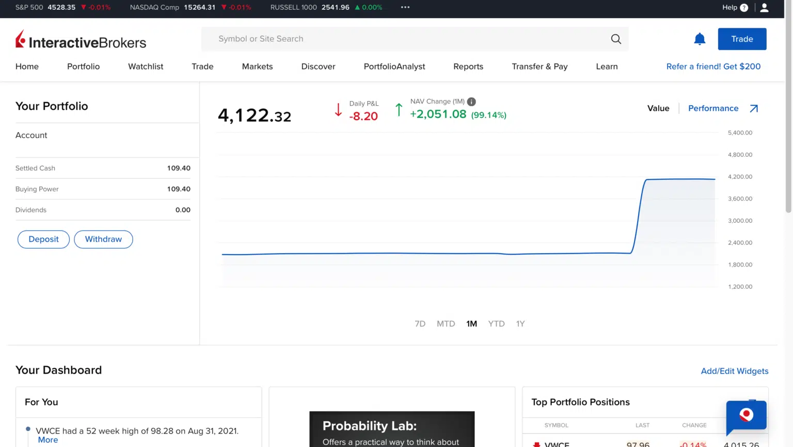
Task: Open the account profile icon
Action: (x=765, y=7)
